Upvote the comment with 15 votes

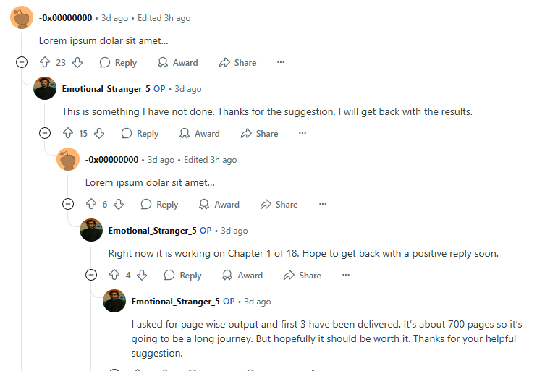pyautogui.click(x=68, y=134)
